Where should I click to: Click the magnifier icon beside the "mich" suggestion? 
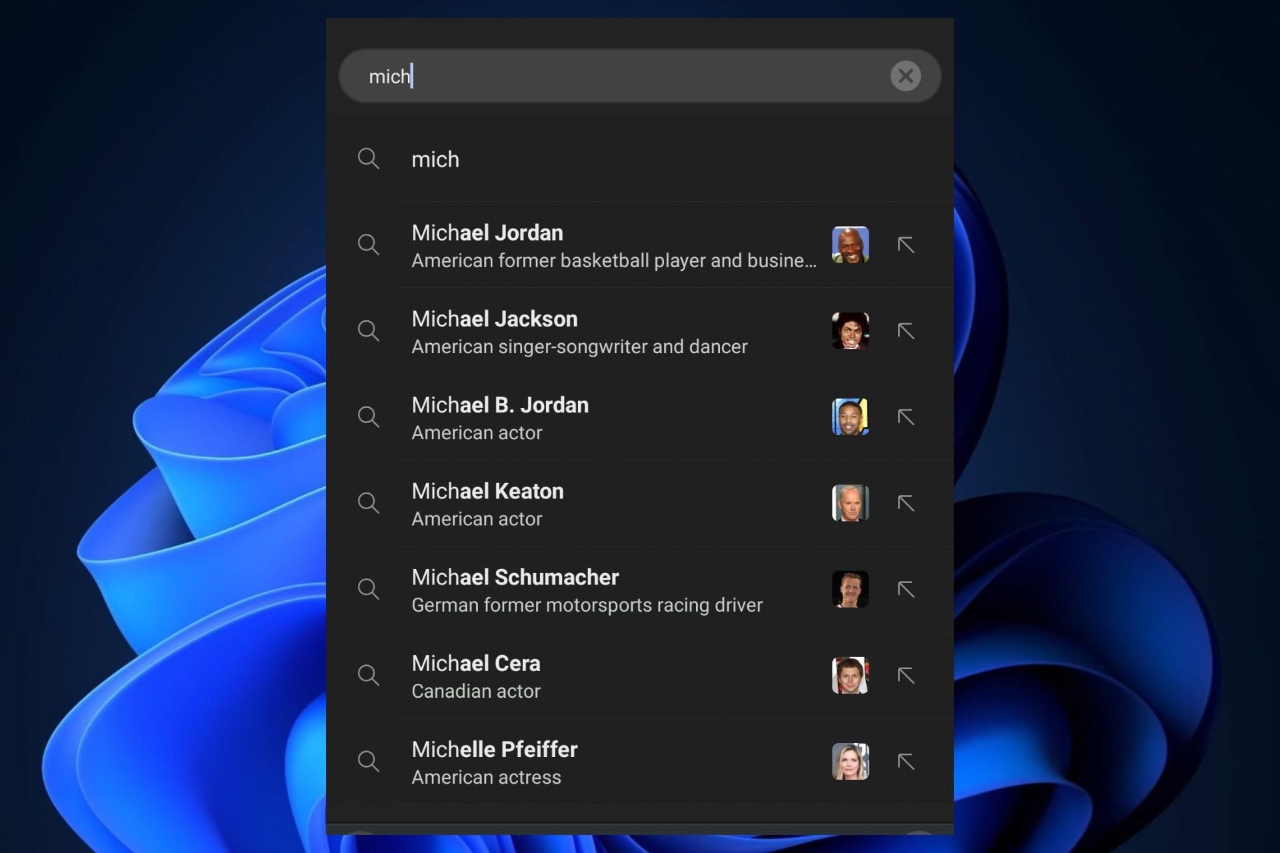(x=369, y=159)
